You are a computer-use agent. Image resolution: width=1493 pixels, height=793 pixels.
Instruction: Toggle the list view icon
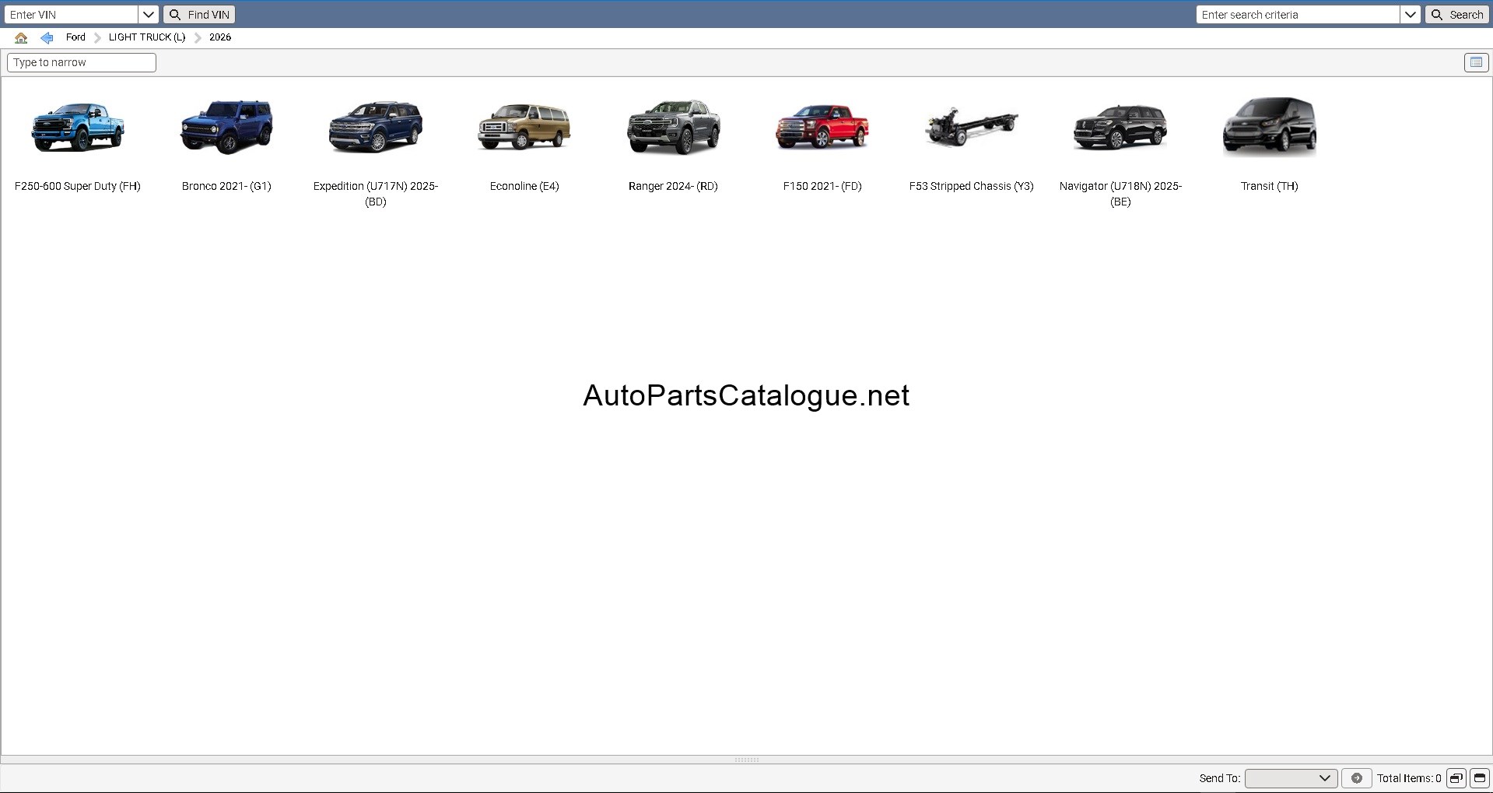click(1476, 62)
